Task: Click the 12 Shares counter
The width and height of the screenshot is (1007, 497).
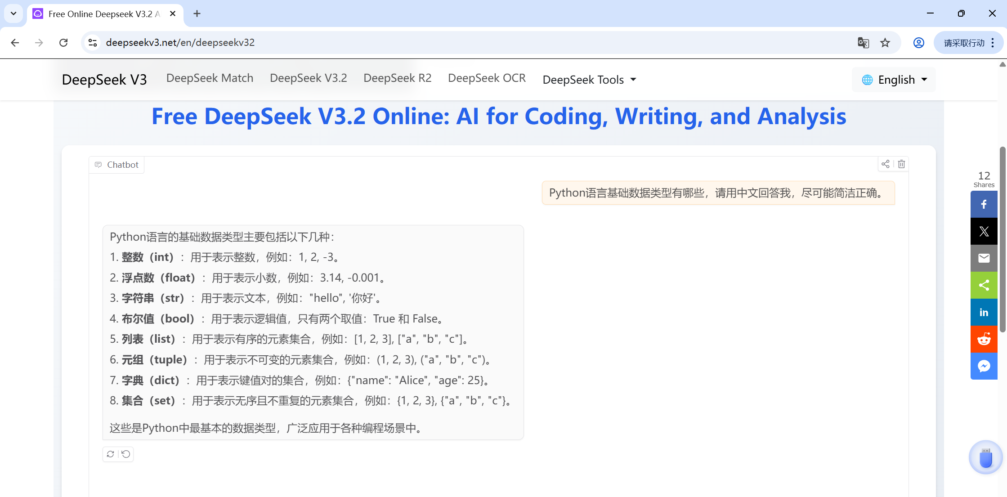Action: tap(984, 179)
